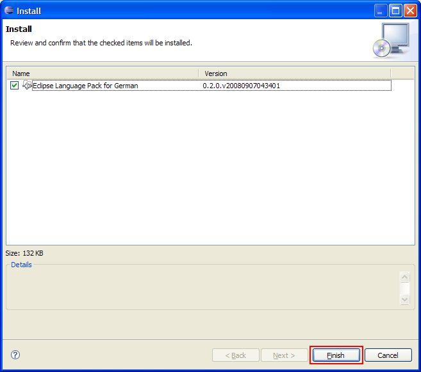Click Finish to start the installation

pos(336,355)
